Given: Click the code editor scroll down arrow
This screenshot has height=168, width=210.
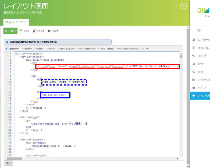Looking at the screenshot, I should 181,155.
